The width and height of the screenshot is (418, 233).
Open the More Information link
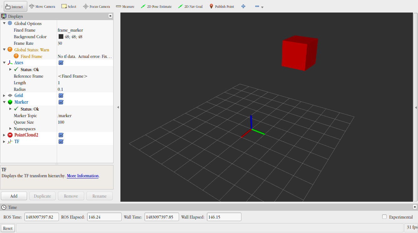(82, 176)
